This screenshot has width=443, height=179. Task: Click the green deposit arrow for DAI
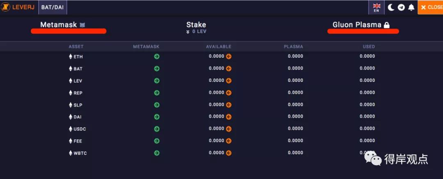[157, 117]
